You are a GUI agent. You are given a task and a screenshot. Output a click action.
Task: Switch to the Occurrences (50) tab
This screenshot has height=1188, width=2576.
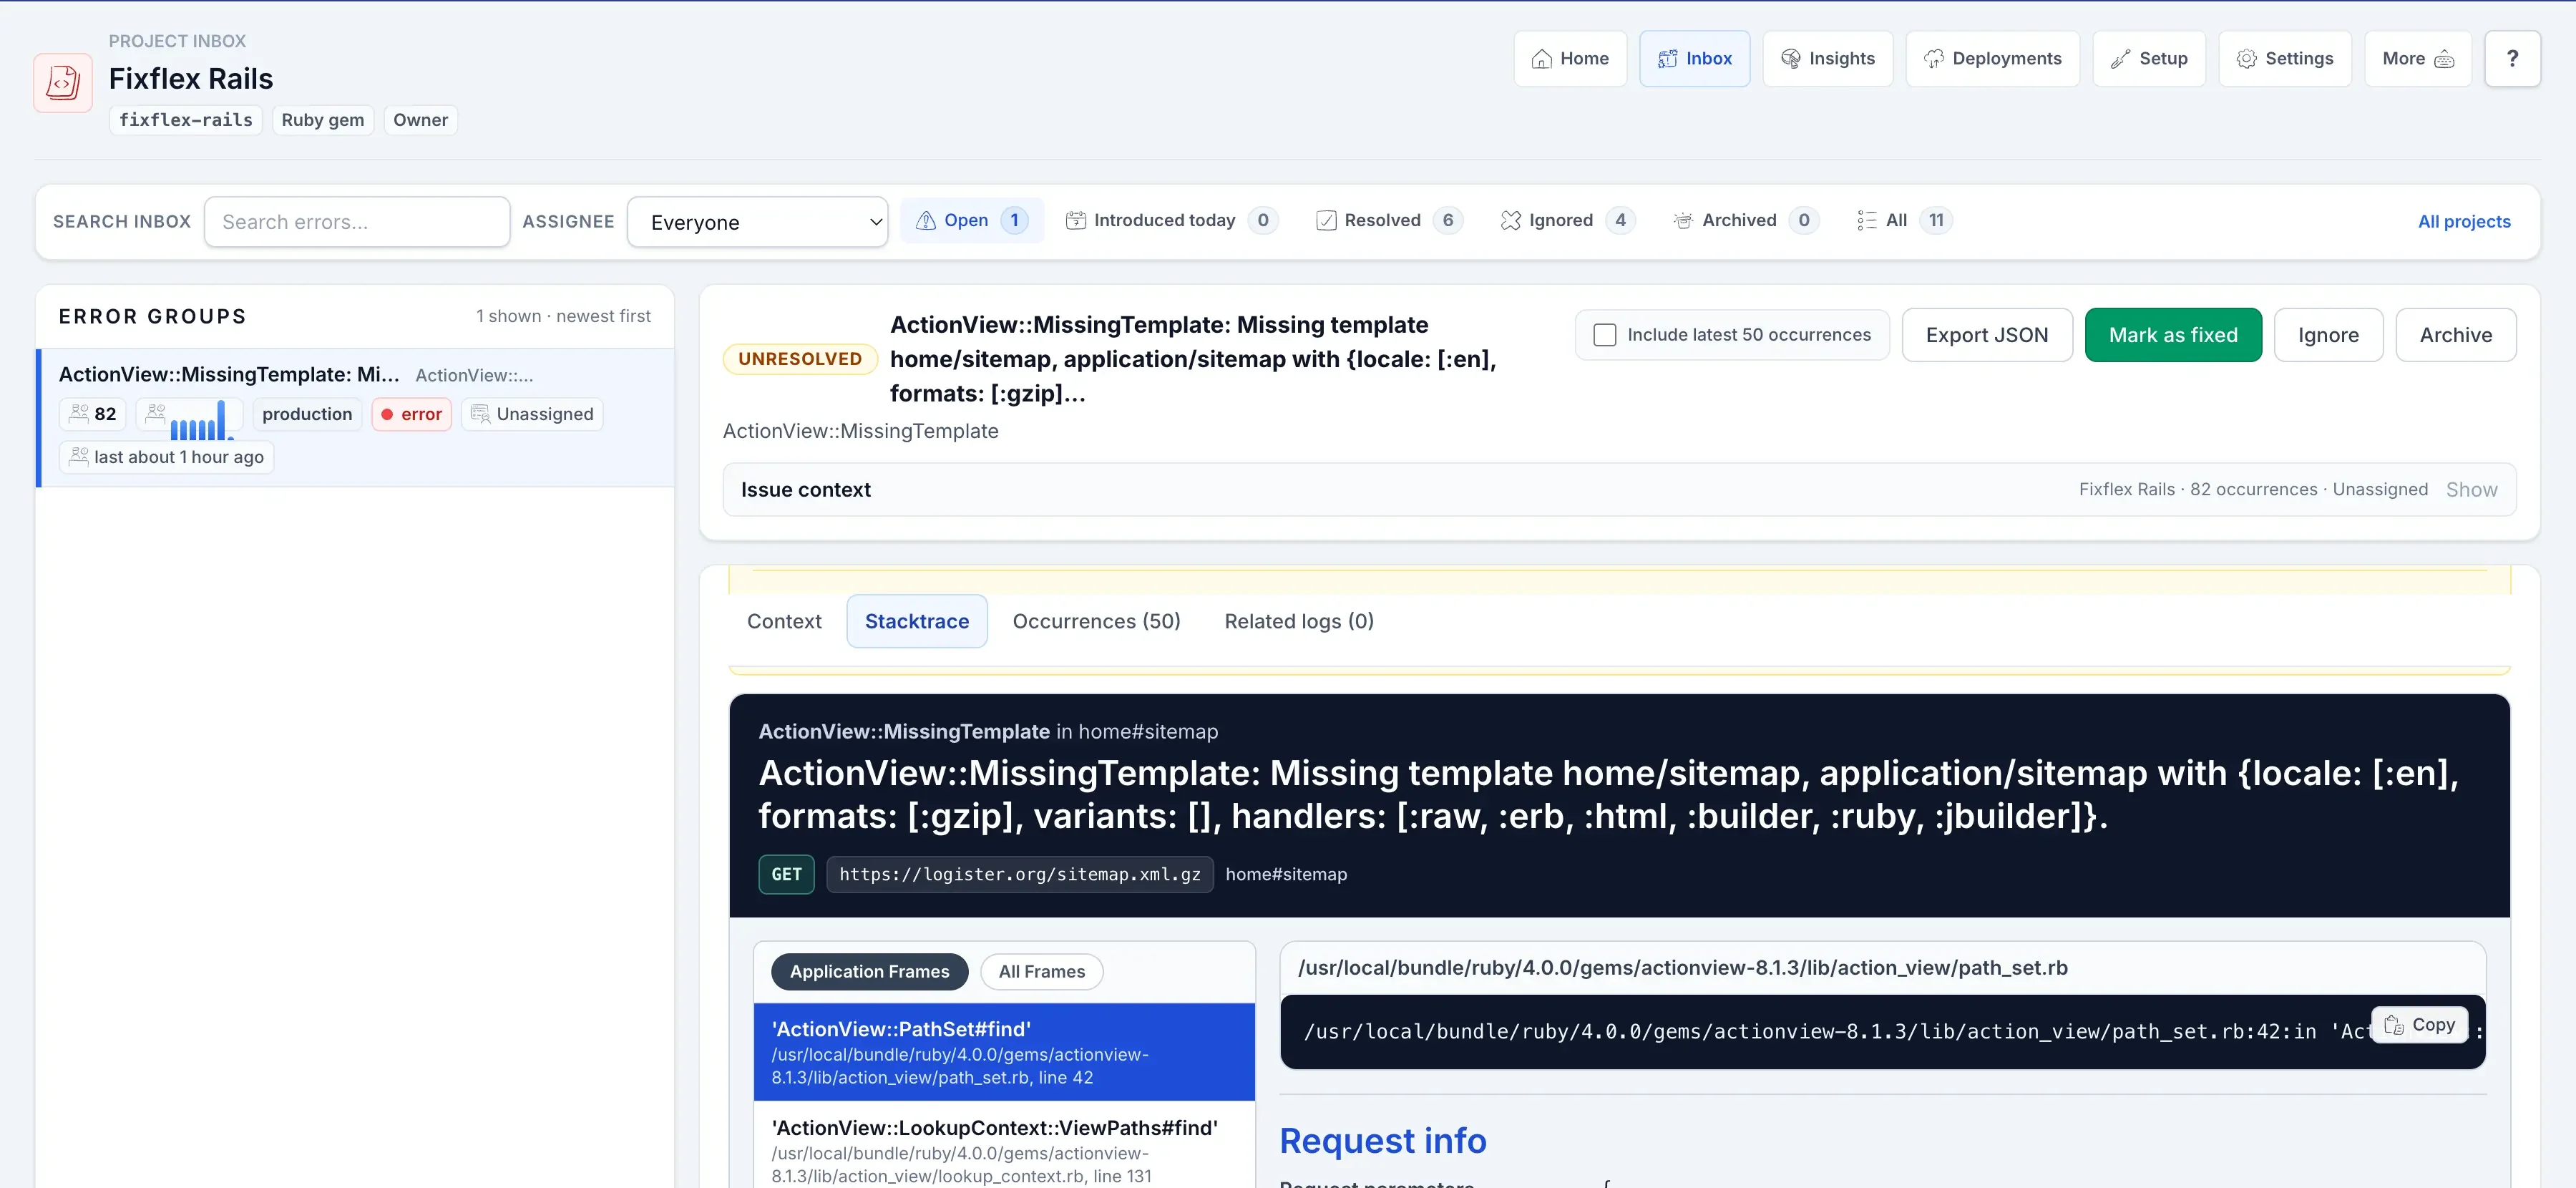[x=1096, y=621]
